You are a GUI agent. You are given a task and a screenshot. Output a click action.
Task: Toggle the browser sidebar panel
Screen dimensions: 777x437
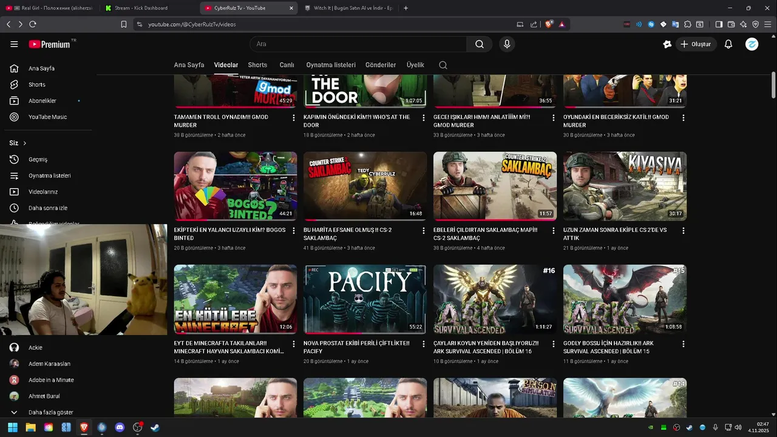pos(719,24)
